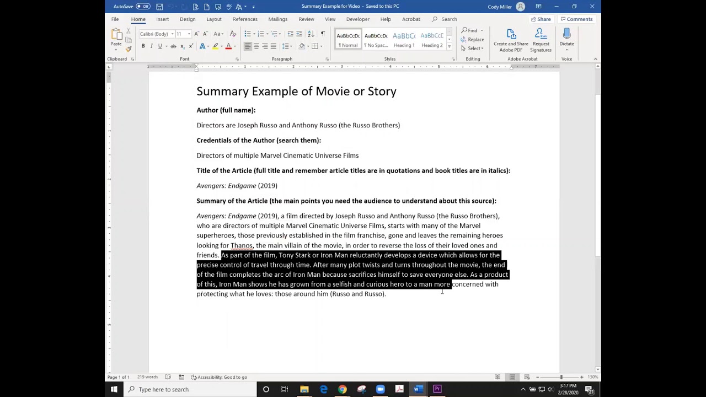Screen dimensions: 706x397
Task: Open the Font name dropdown
Action: click(x=172, y=34)
